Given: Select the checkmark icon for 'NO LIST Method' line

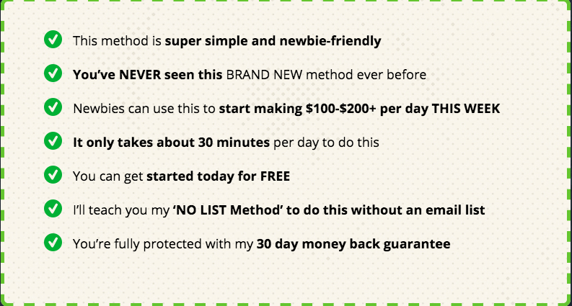Looking at the screenshot, I should click(53, 209).
